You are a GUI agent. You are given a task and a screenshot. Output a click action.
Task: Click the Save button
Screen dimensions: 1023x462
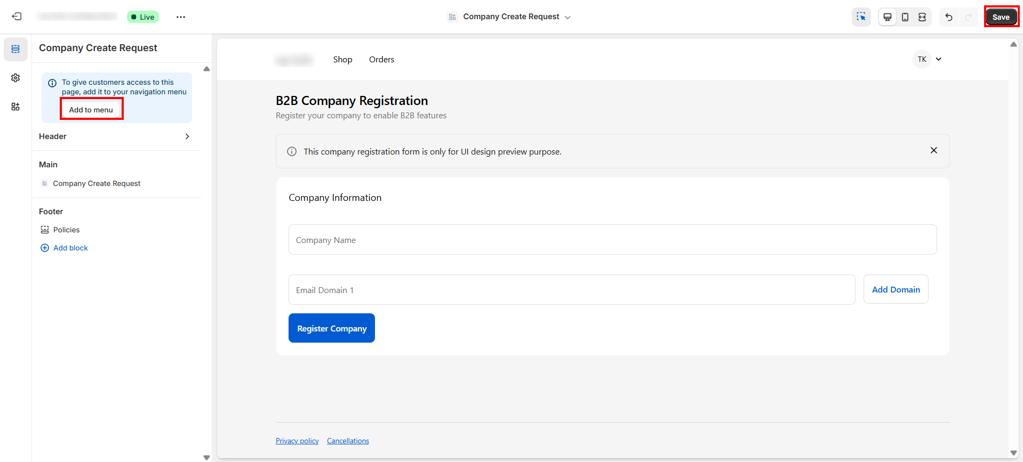coord(1001,17)
